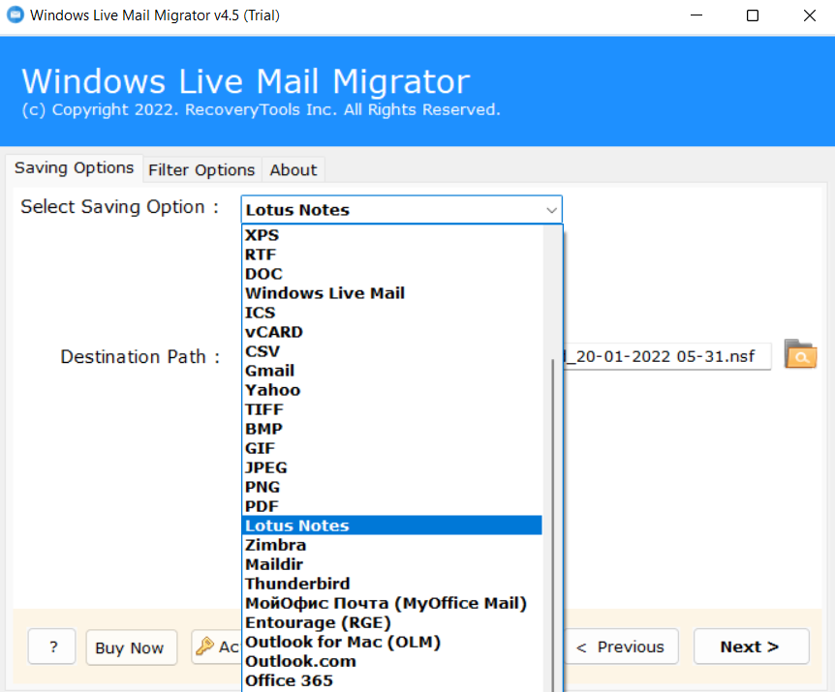Click the app logo in the title bar
The width and height of the screenshot is (835, 692).
(x=15, y=15)
